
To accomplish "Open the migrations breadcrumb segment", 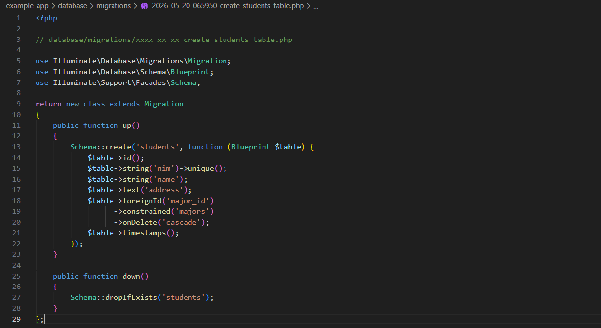I will [113, 6].
